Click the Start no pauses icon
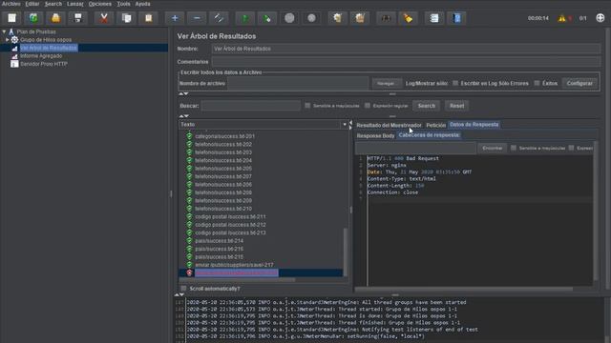Screen dimensions: 611x343 tap(267, 18)
